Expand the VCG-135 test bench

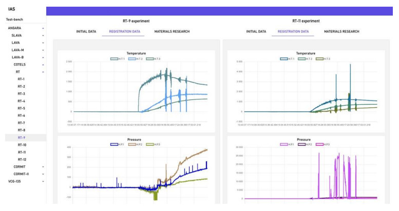(43, 181)
